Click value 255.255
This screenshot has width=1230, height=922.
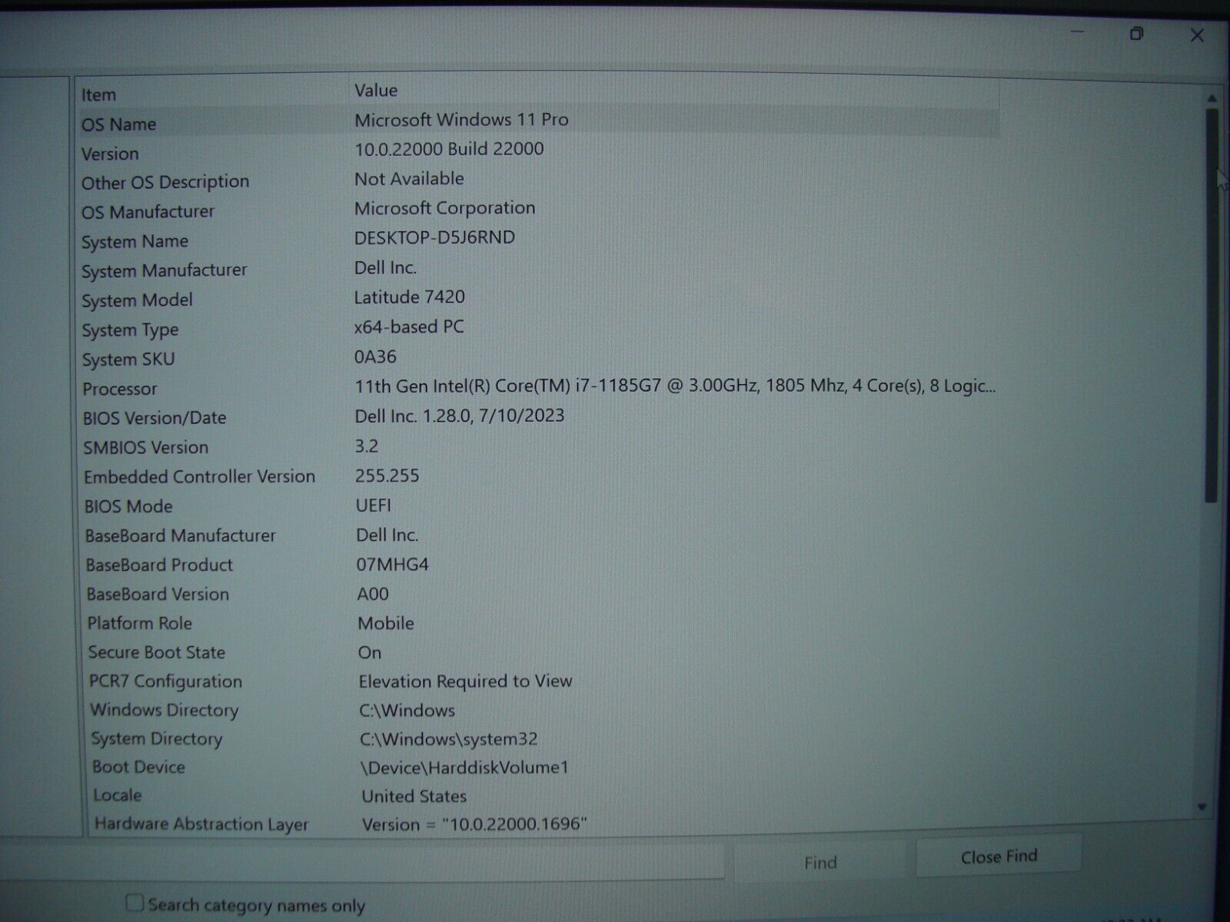point(387,476)
